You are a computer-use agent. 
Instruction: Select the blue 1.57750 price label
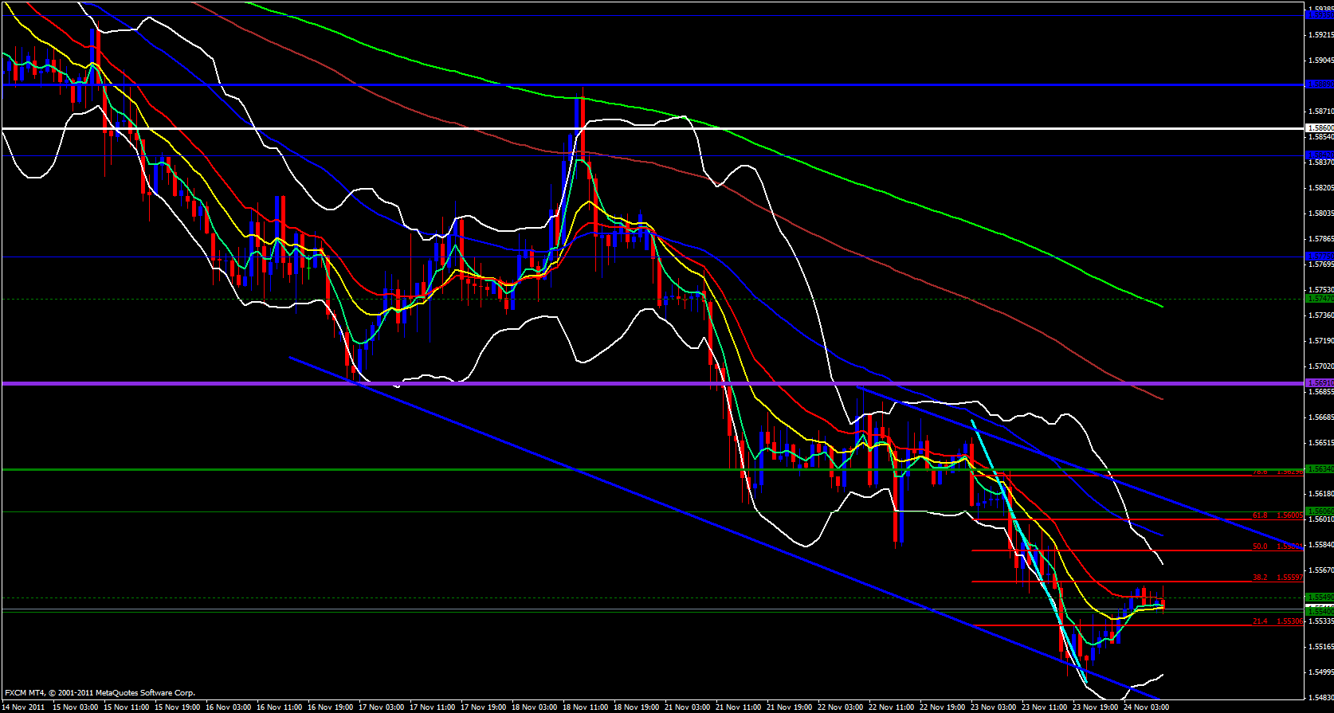click(x=1319, y=257)
